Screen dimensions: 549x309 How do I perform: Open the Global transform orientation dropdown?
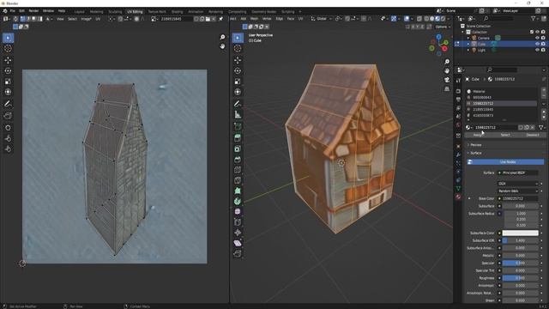(x=321, y=19)
